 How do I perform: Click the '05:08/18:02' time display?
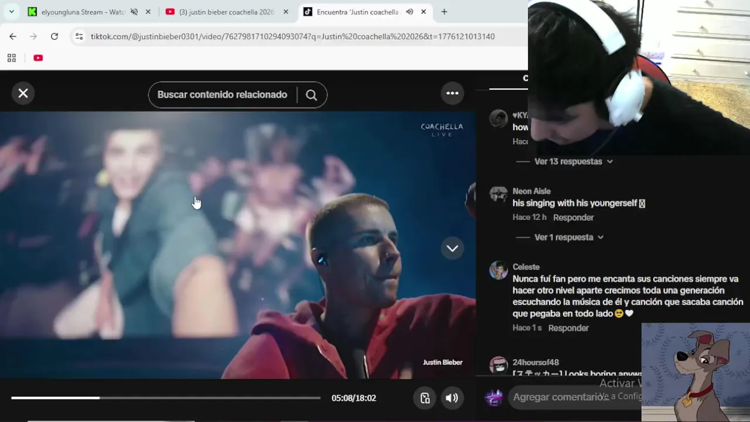(353, 398)
